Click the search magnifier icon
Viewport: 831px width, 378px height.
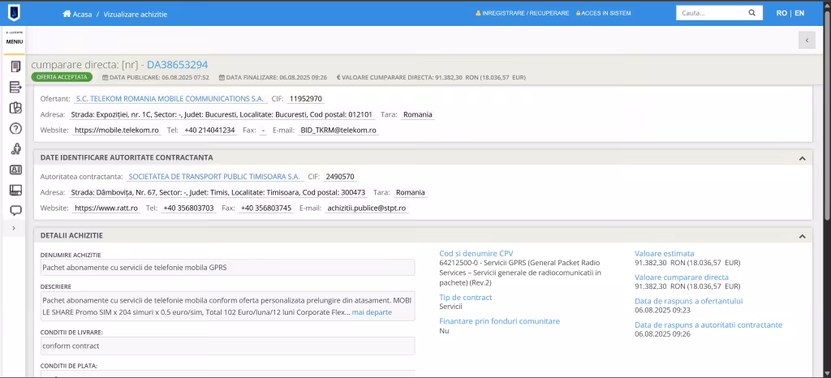point(751,13)
